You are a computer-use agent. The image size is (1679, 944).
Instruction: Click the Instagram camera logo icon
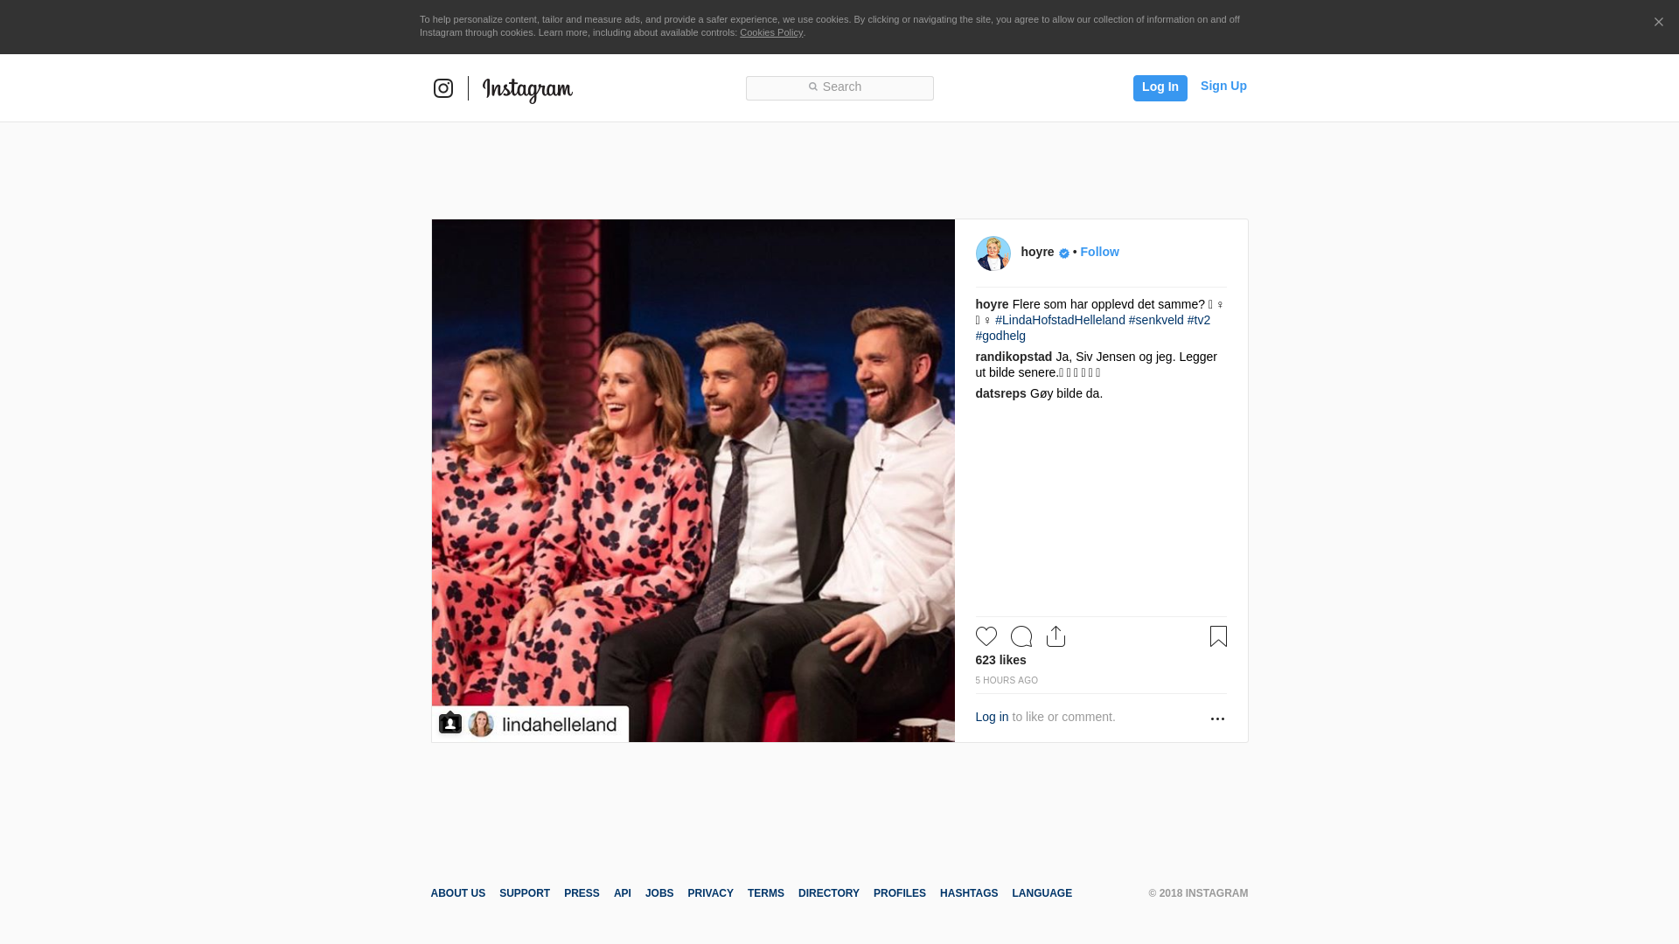point(443,88)
